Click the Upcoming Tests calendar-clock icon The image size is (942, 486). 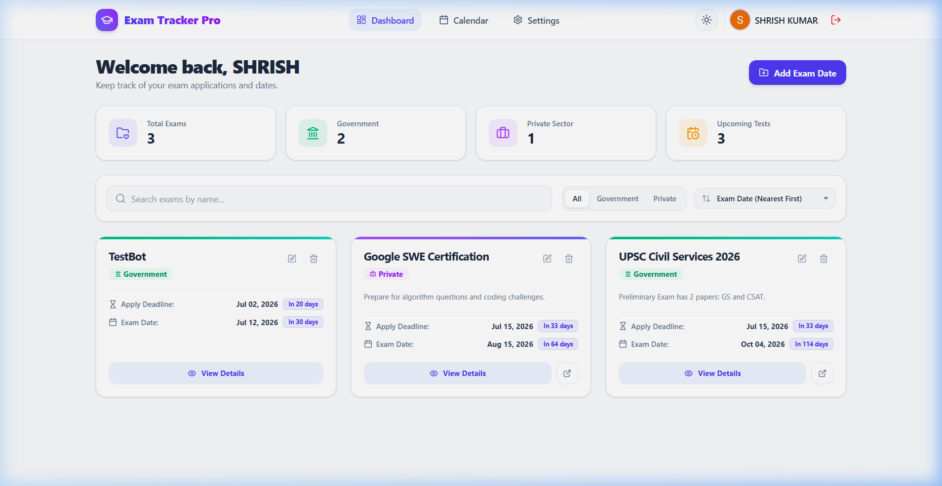coord(693,133)
